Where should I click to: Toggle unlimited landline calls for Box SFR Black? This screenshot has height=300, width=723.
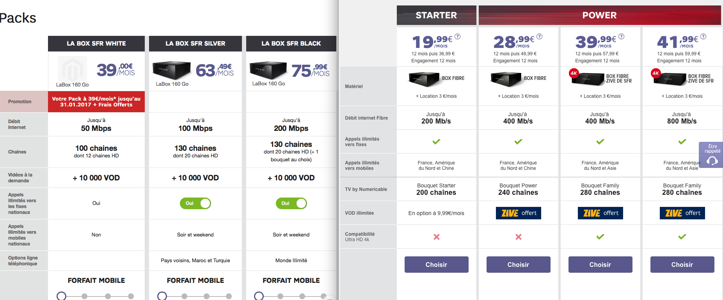[x=291, y=203]
